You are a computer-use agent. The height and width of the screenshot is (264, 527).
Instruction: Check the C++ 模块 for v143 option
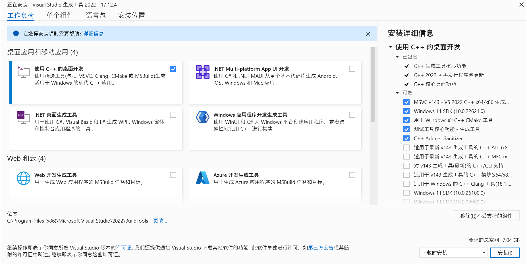coord(407,175)
